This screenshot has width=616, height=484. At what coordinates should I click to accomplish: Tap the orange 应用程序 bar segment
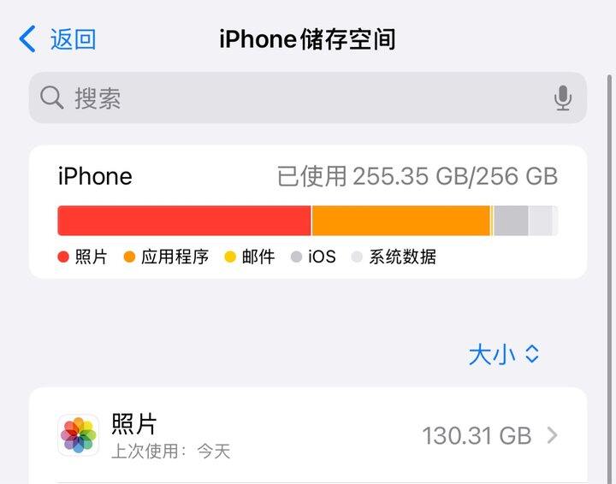click(400, 221)
